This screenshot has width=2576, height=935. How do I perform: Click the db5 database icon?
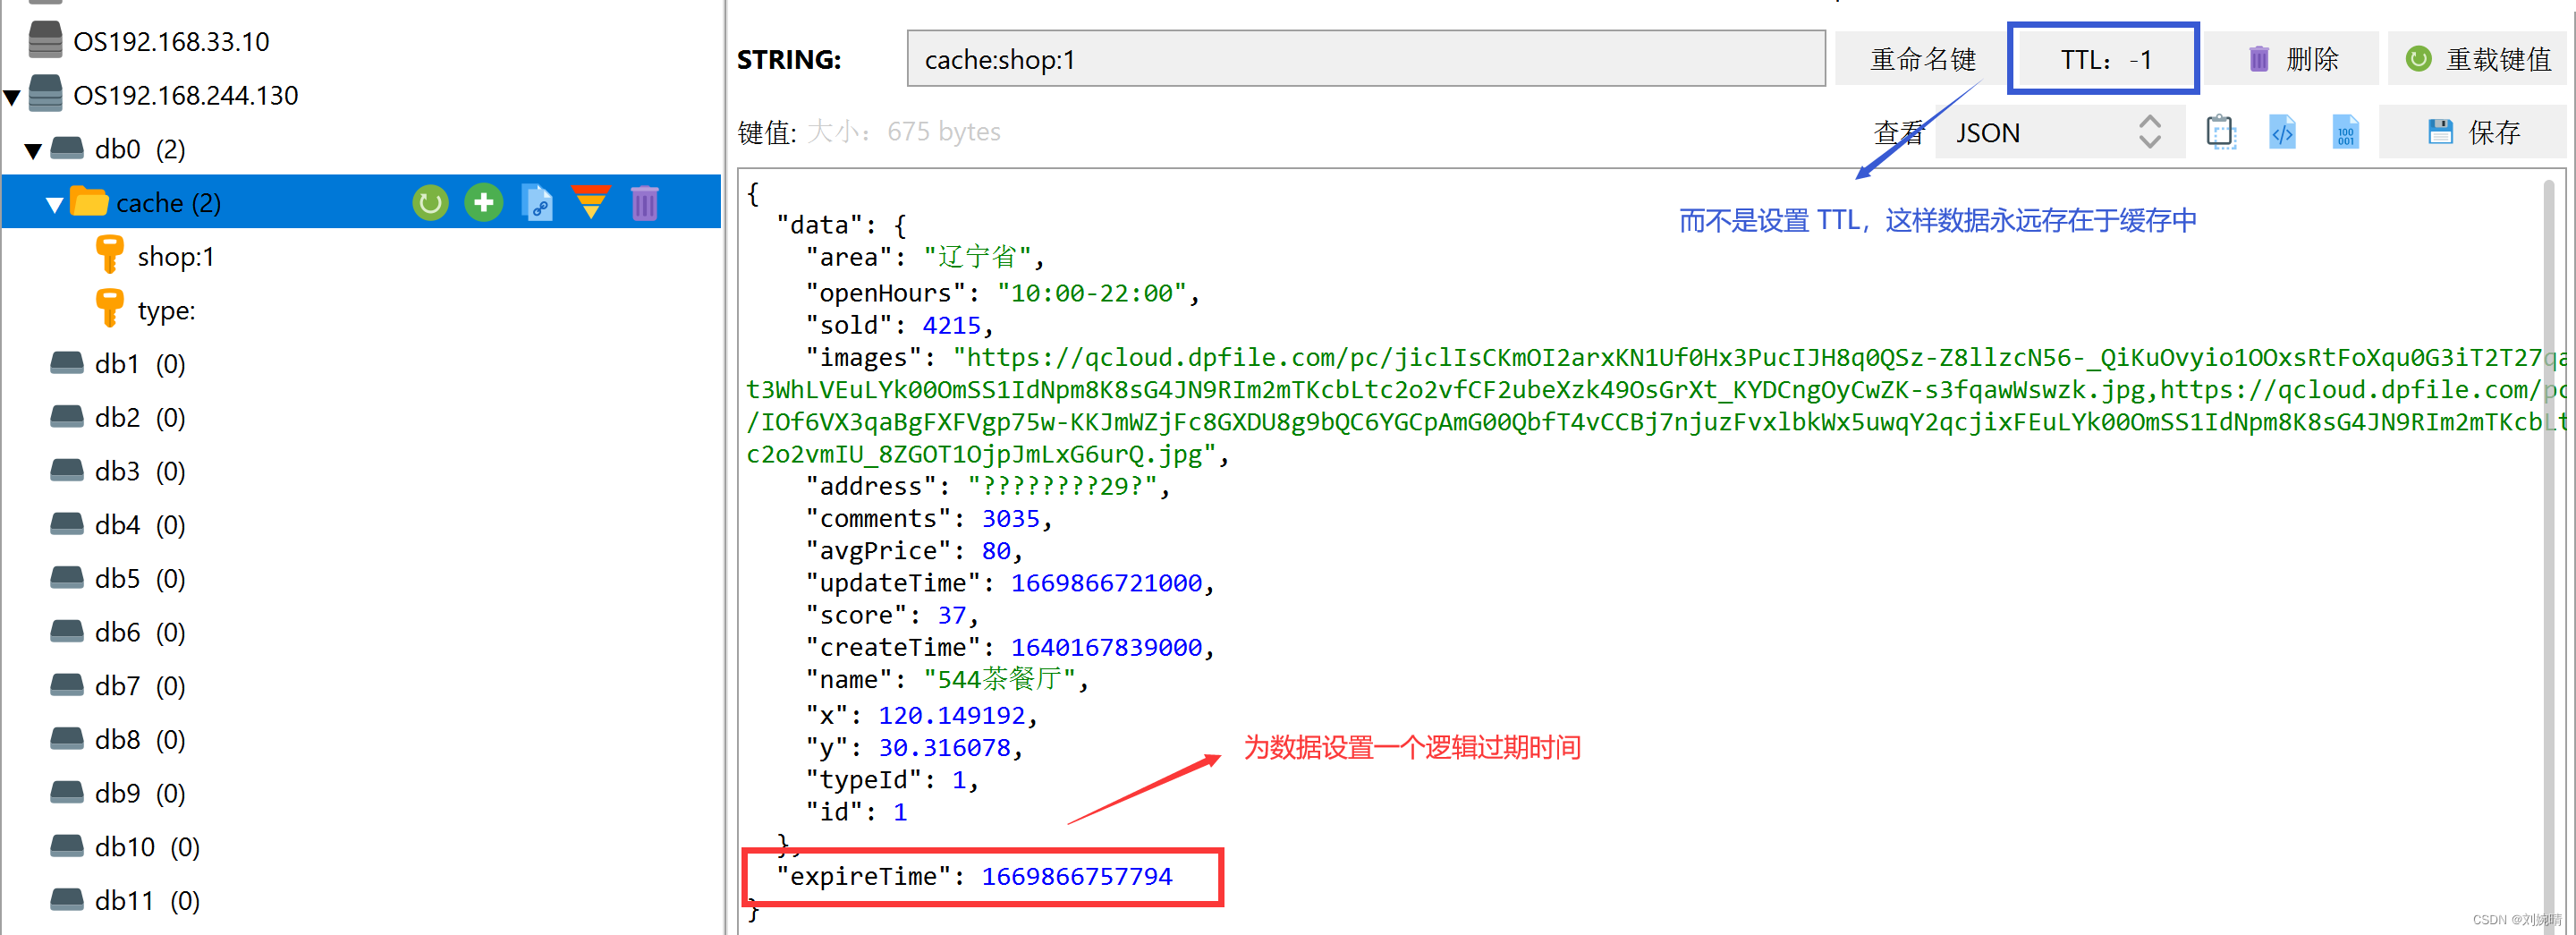point(67,577)
